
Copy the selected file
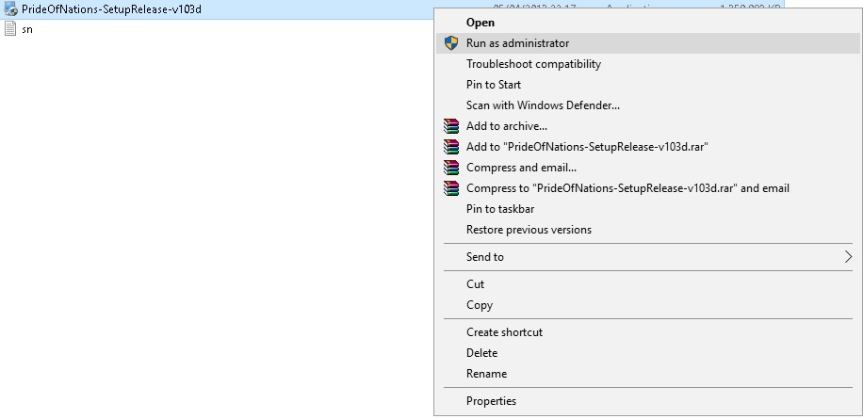click(480, 305)
